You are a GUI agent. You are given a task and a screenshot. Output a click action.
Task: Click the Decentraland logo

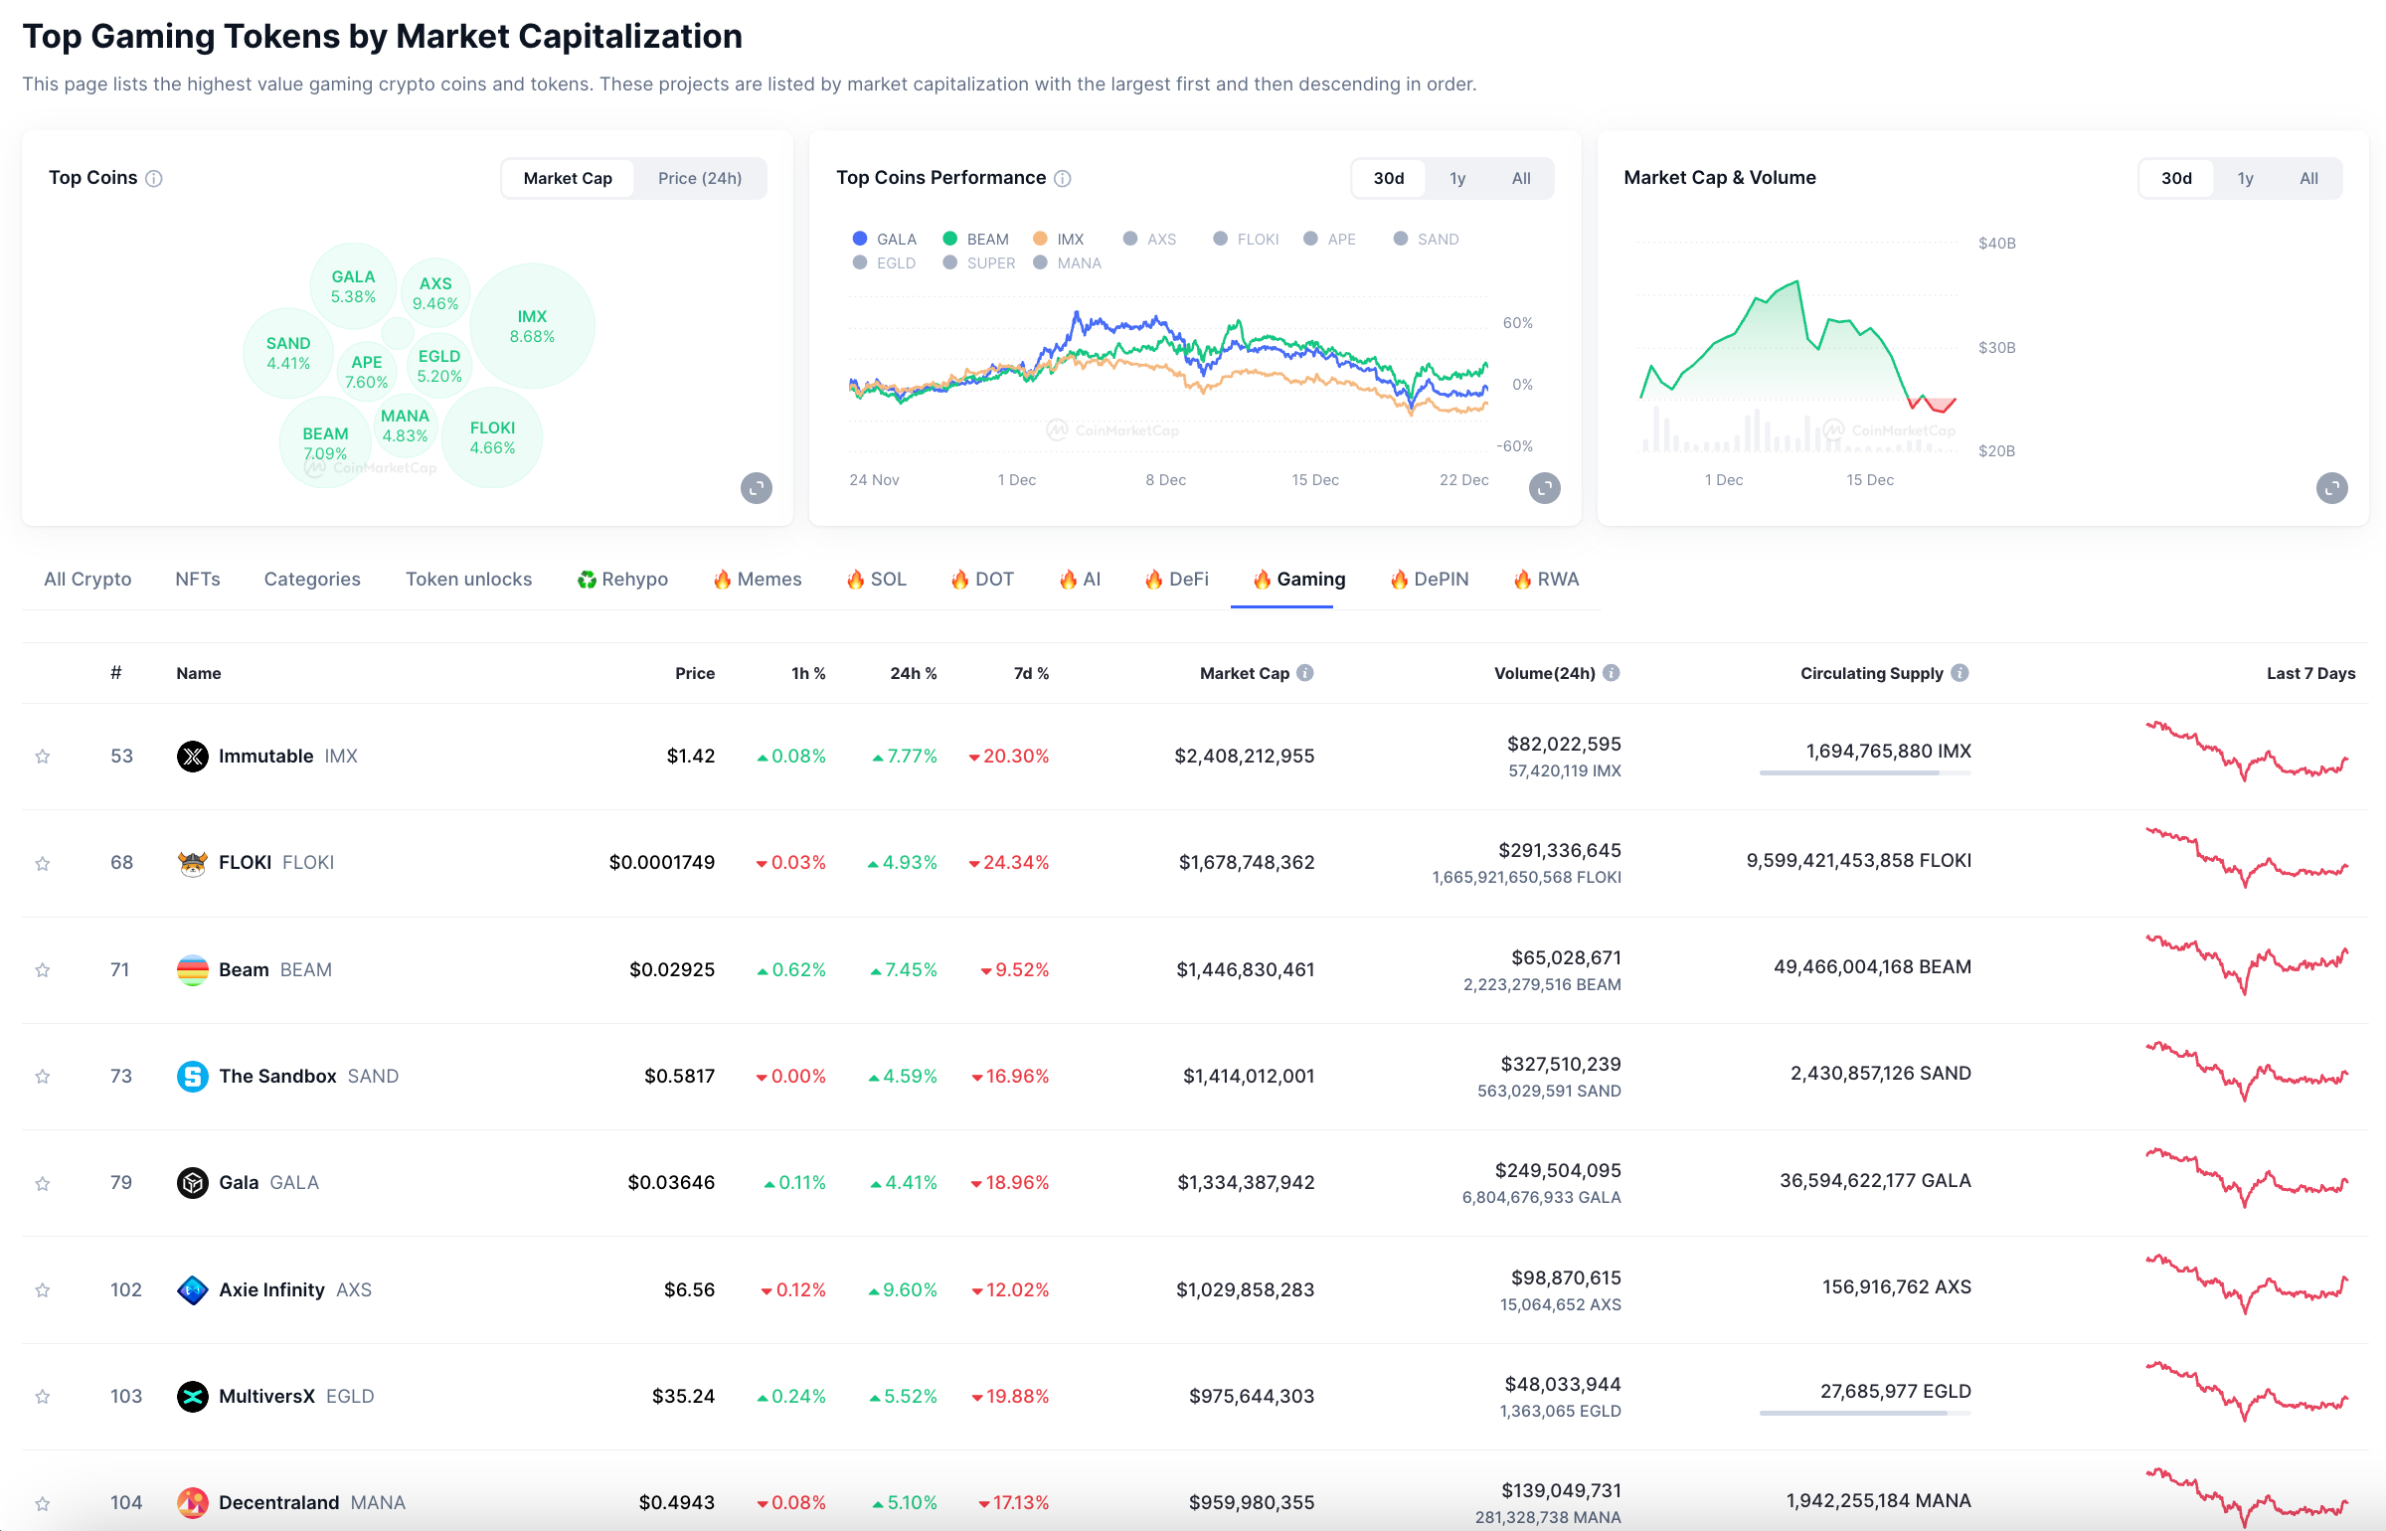[x=193, y=1503]
